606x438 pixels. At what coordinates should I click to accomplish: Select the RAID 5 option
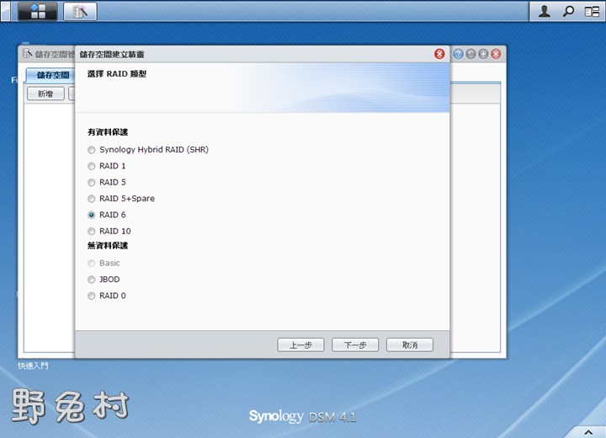tap(91, 182)
